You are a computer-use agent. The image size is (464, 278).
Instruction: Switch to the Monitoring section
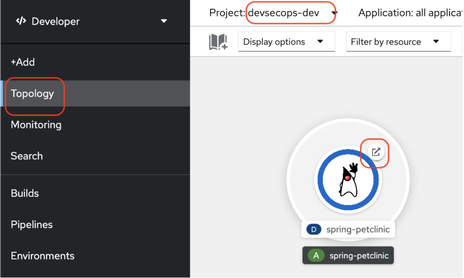pyautogui.click(x=36, y=125)
